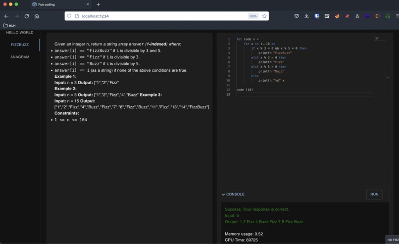The image size is (399, 244).
Task: Click the 'Output: 1 2 Fizz 4 Buzz' console line
Action: point(264,222)
